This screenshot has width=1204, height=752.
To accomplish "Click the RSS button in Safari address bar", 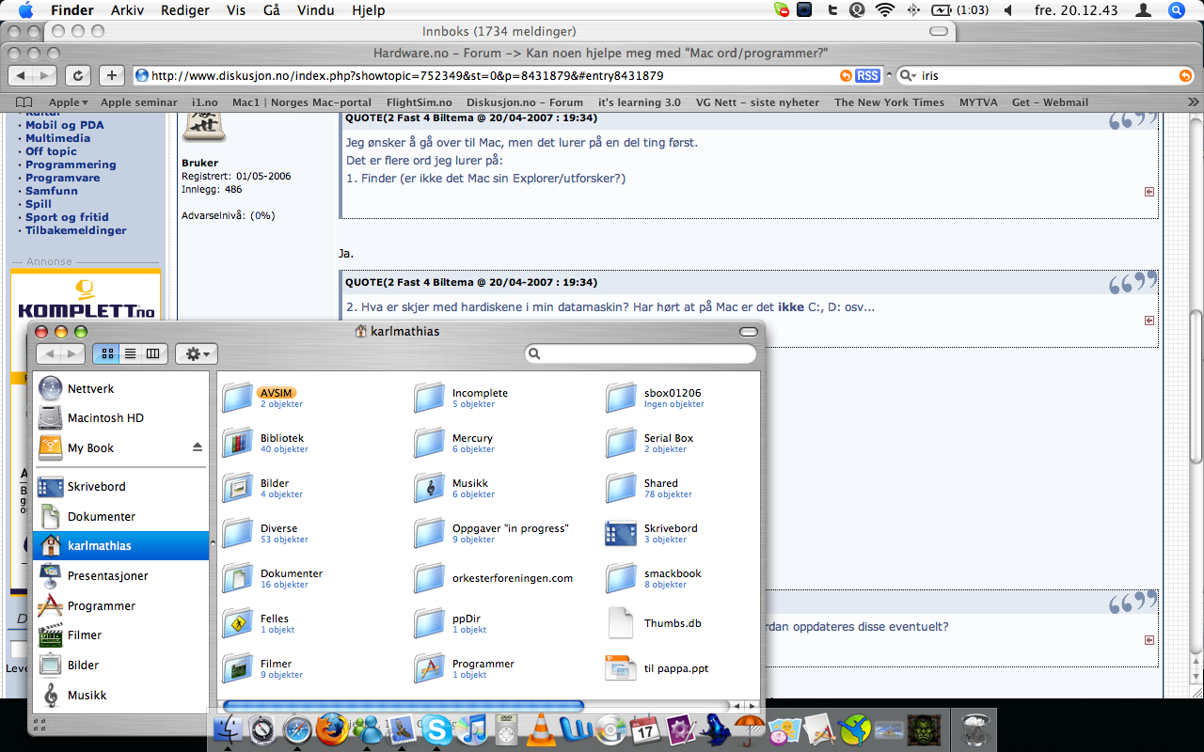I will coord(867,75).
